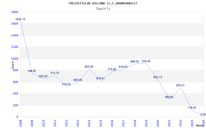Click the 600 y-axis tick label
The height and width of the screenshot is (128, 206).
point(15,82)
